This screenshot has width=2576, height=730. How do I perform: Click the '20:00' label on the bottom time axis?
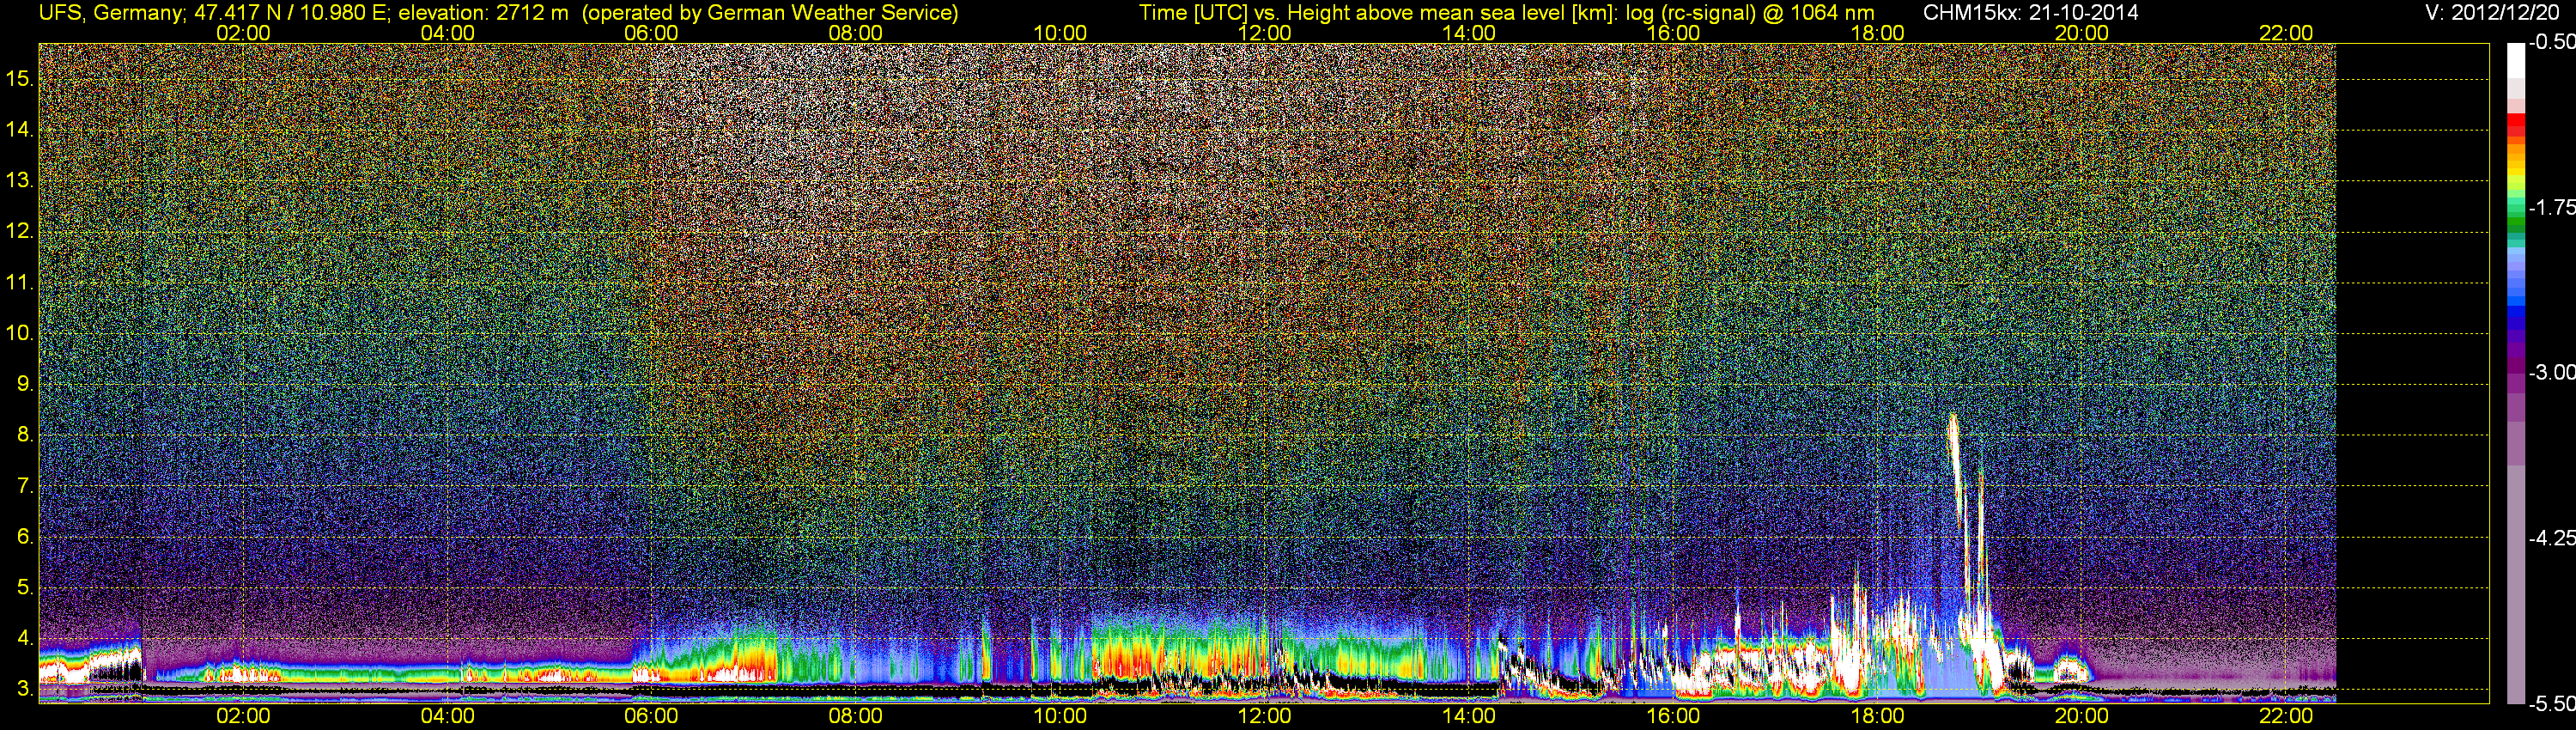(2082, 716)
